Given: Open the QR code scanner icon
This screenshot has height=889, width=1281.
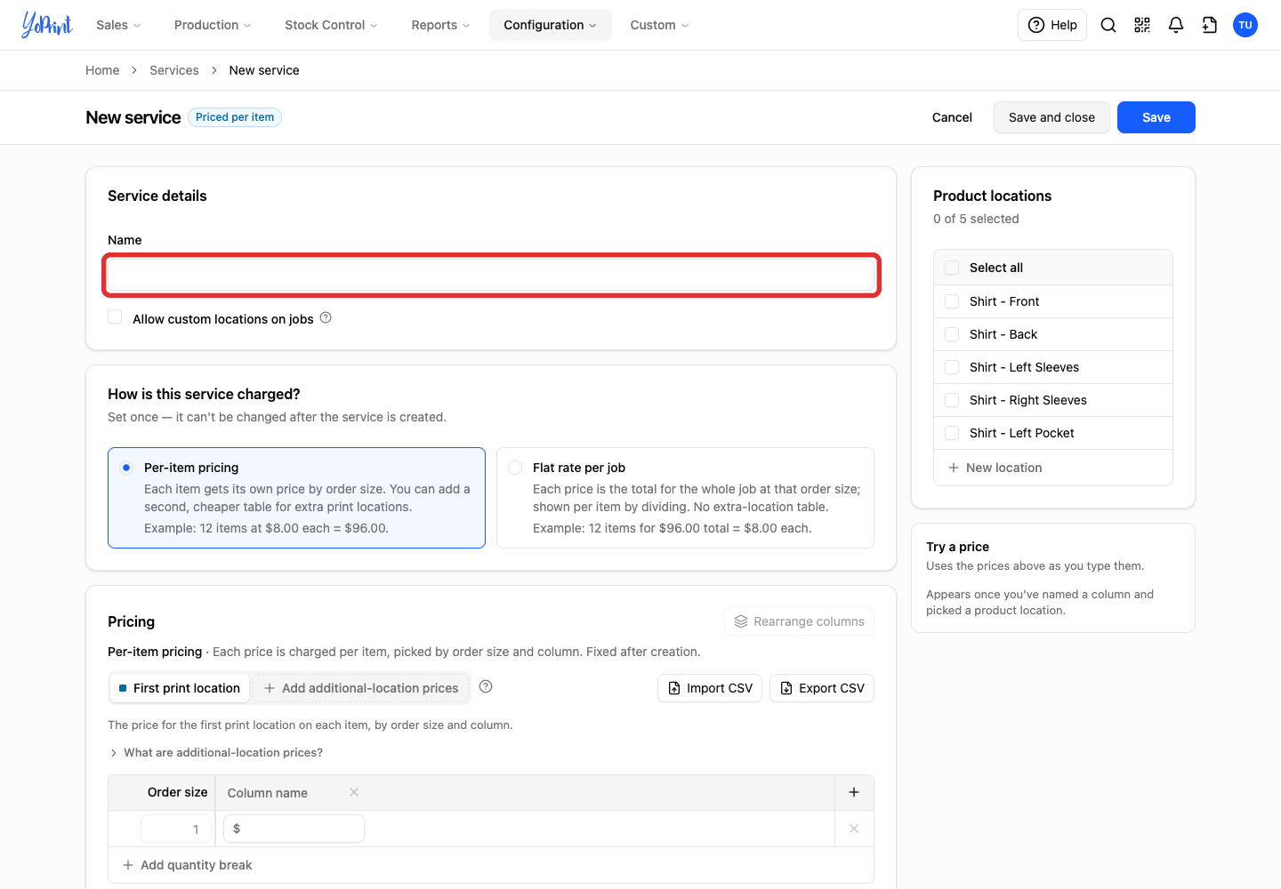Looking at the screenshot, I should tap(1142, 25).
